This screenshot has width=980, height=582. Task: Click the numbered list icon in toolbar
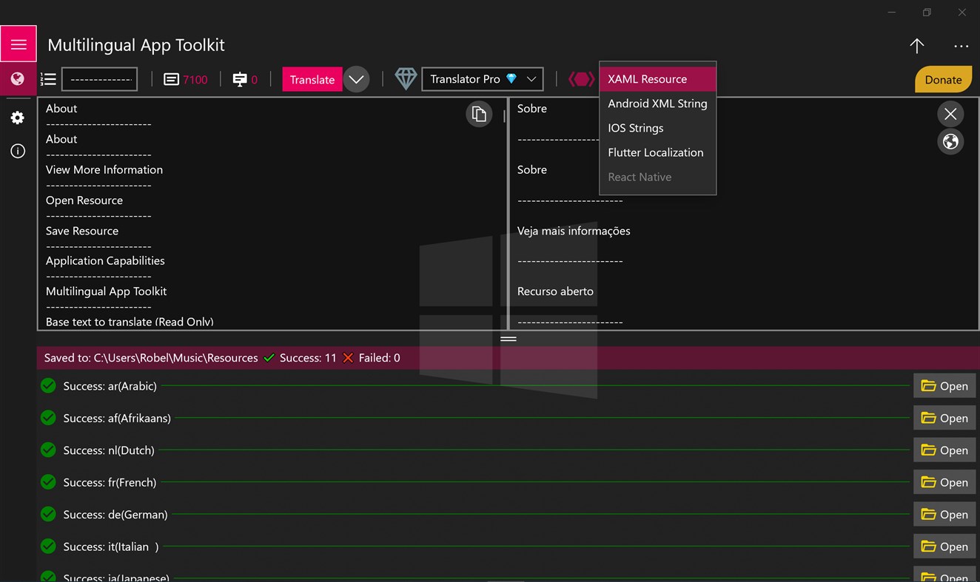click(x=48, y=79)
